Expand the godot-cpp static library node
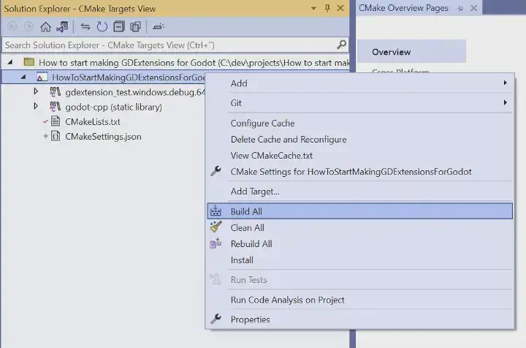The height and width of the screenshot is (348, 526). pos(36,107)
